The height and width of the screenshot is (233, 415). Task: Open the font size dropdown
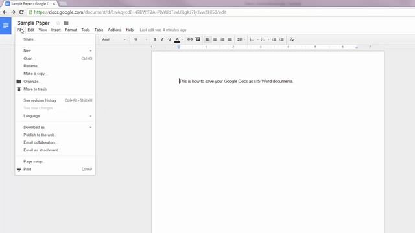pos(140,39)
